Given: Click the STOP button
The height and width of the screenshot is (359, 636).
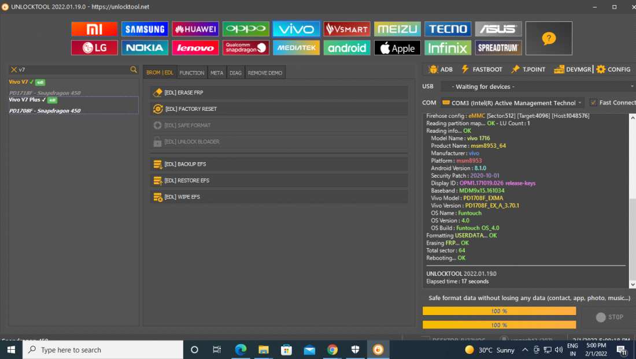Looking at the screenshot, I should [609, 317].
